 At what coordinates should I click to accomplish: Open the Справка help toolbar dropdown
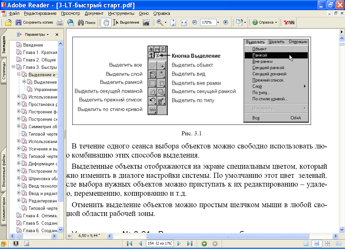click(x=265, y=23)
